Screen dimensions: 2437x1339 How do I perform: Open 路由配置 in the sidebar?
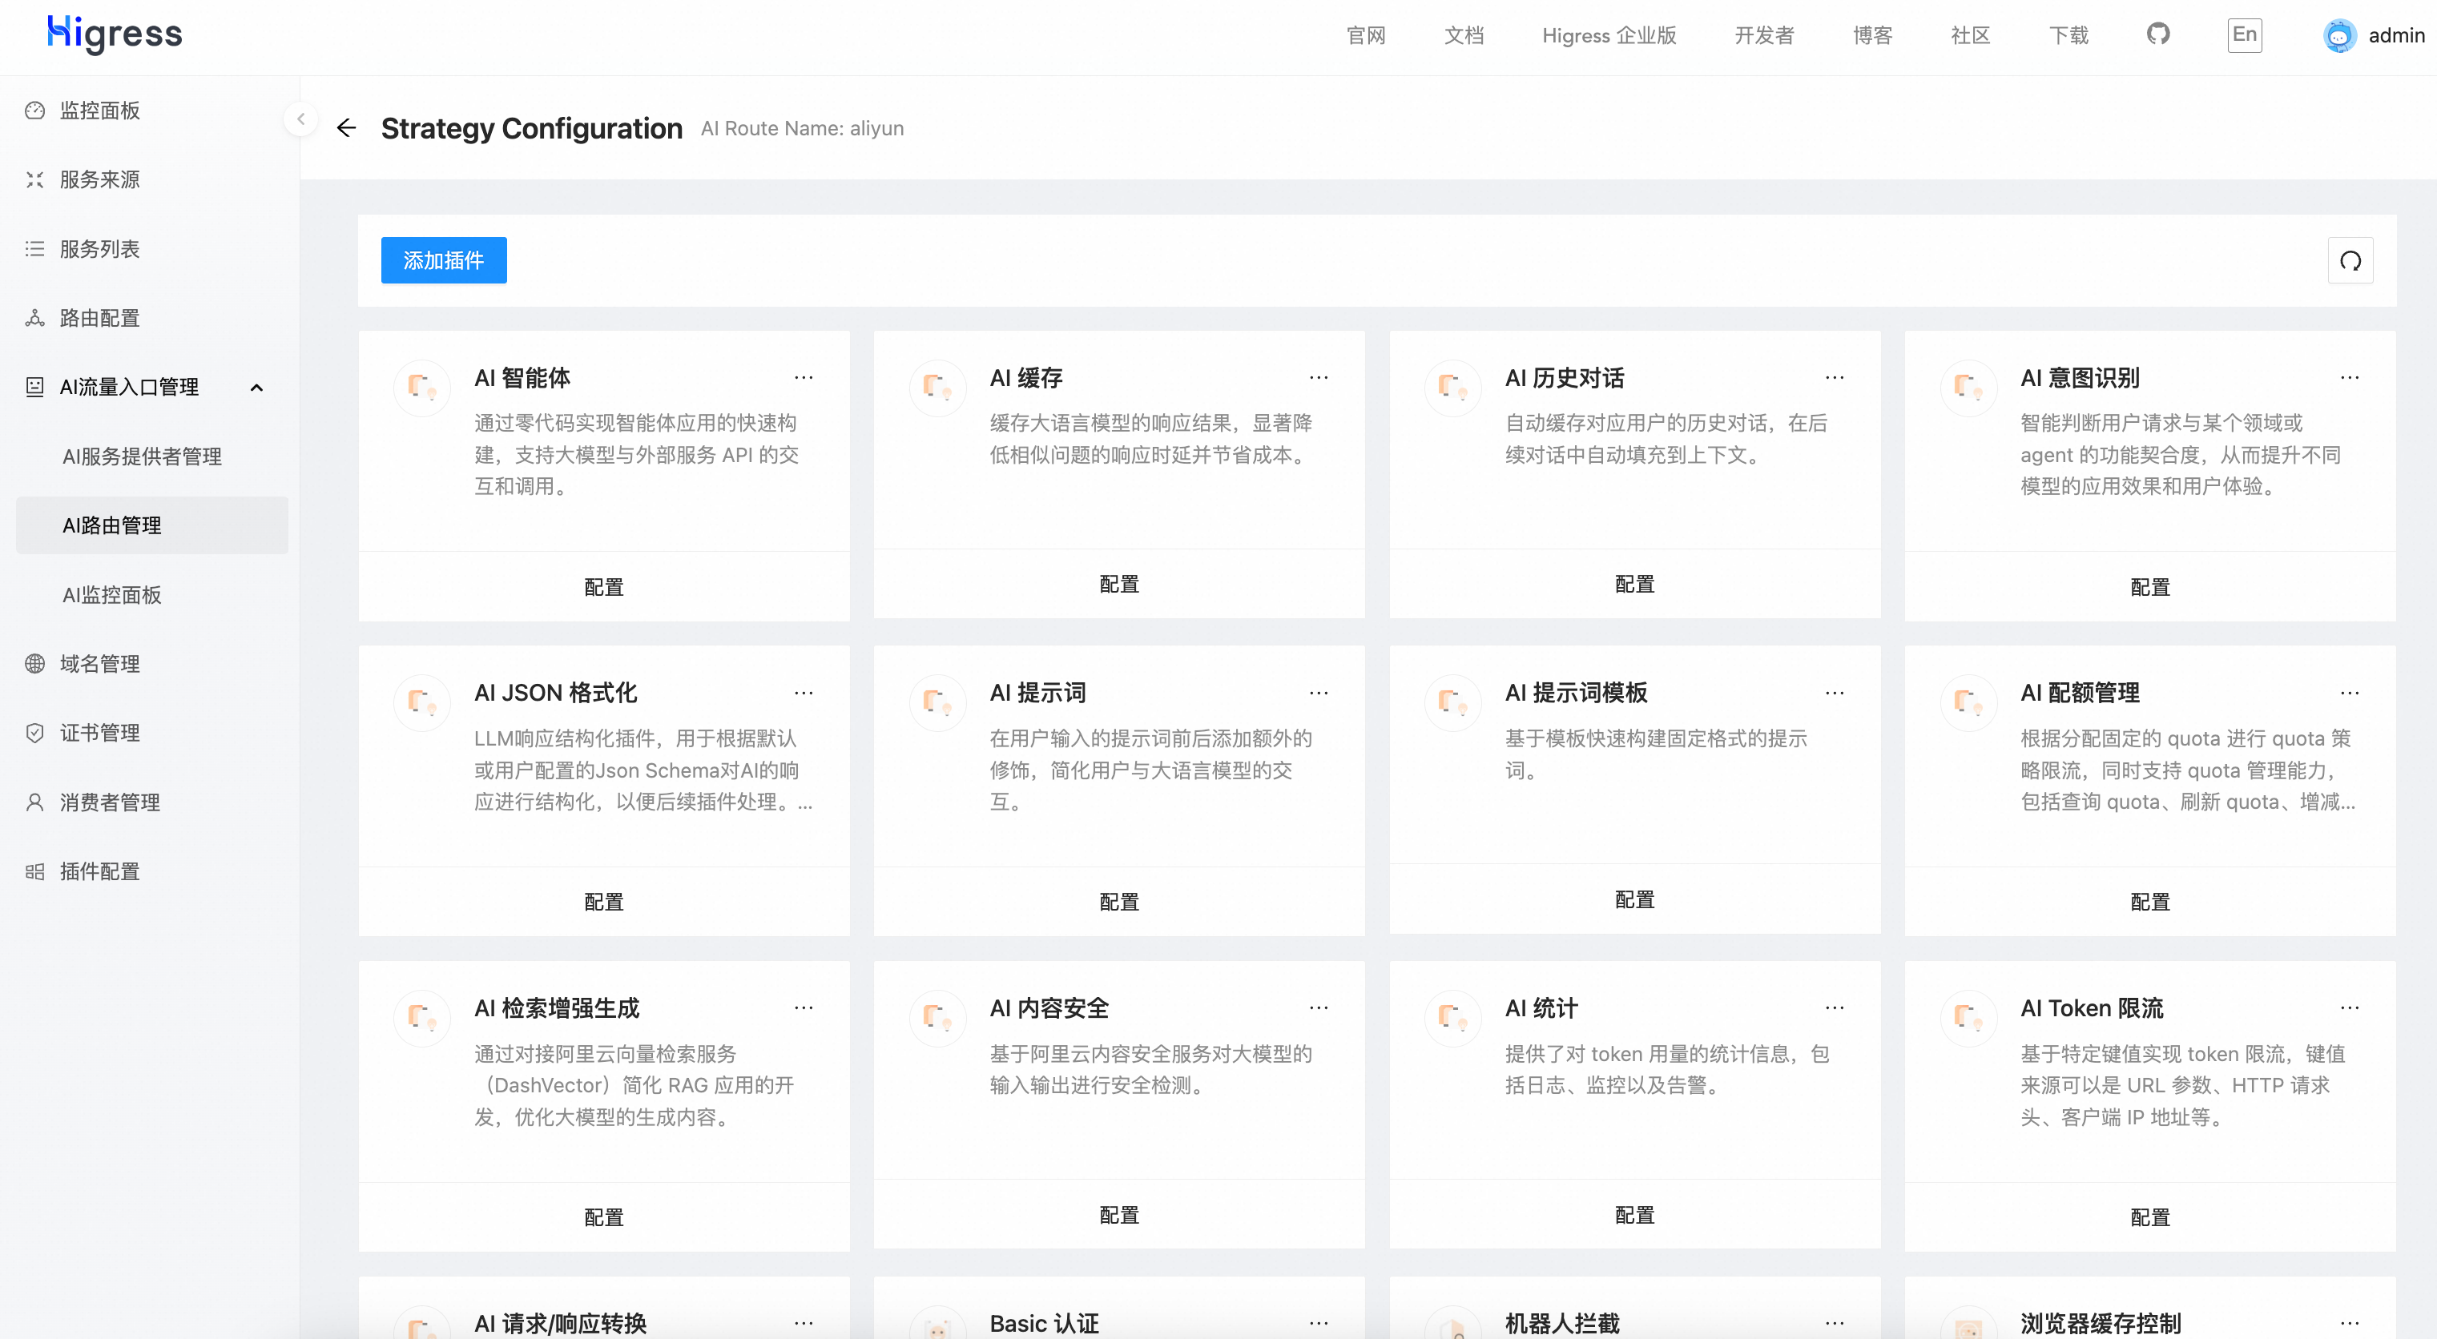coord(99,318)
